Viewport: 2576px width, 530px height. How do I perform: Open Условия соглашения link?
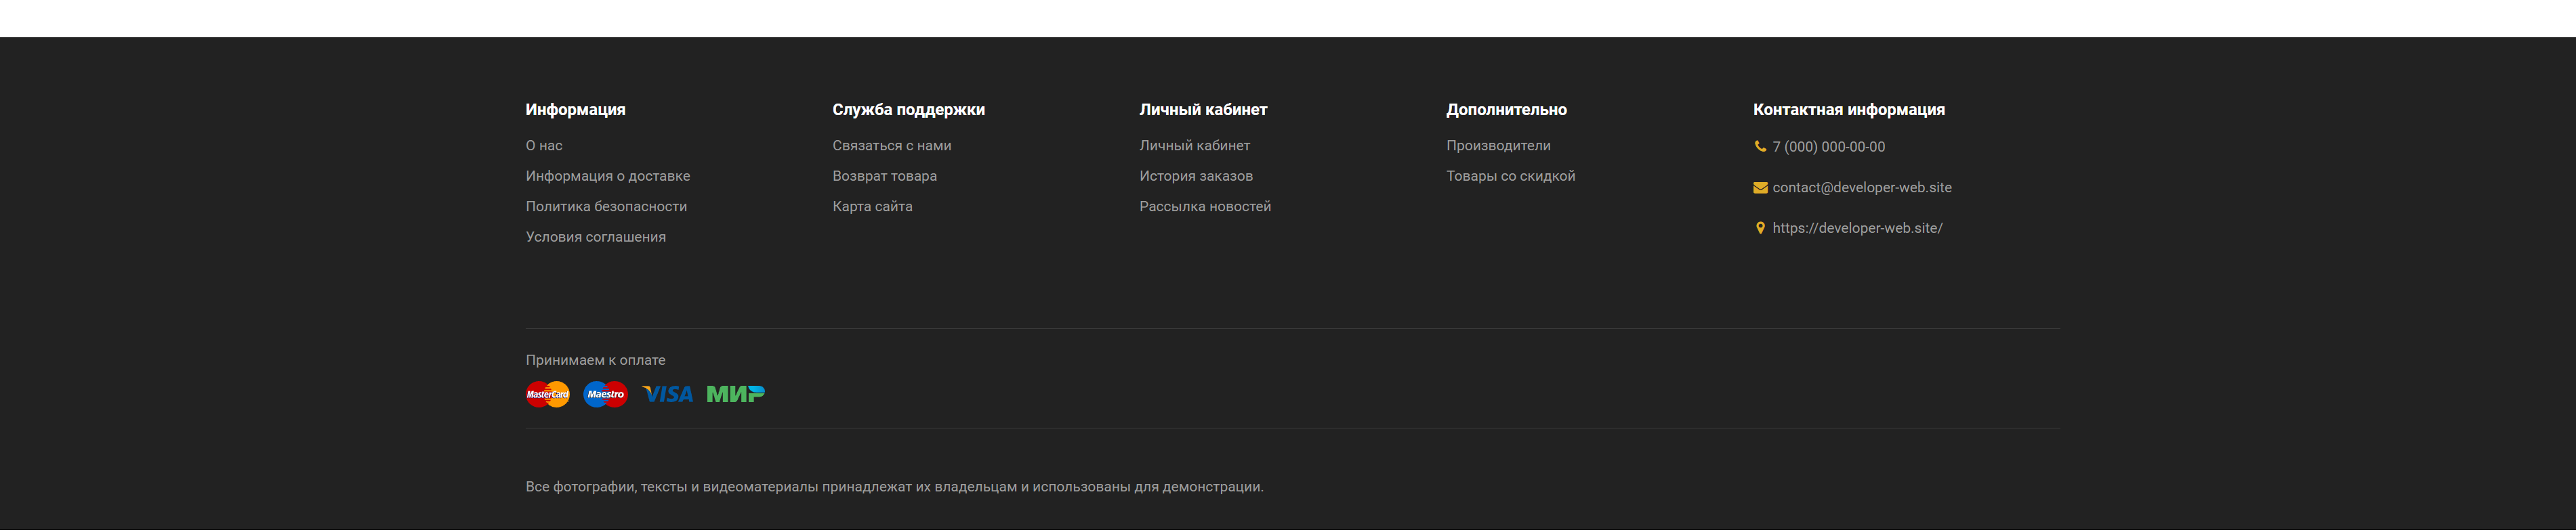point(596,236)
